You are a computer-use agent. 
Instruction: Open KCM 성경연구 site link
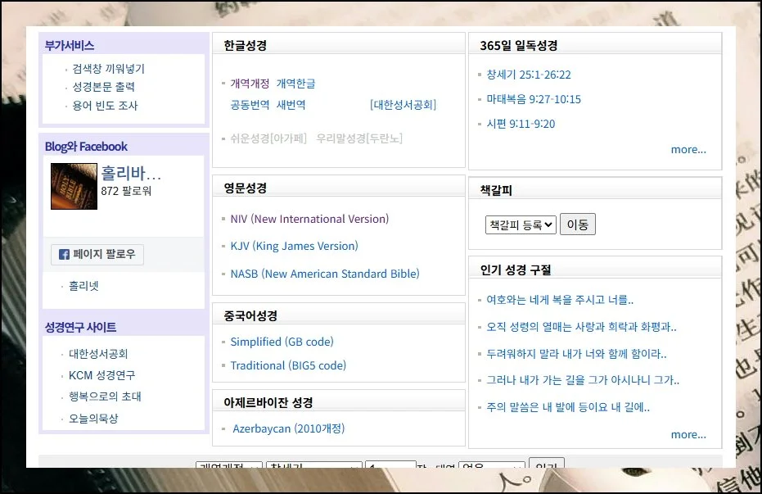tap(101, 375)
